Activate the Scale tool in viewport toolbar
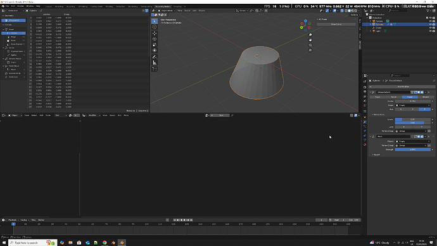The height and width of the screenshot is (246, 437). coord(155,45)
